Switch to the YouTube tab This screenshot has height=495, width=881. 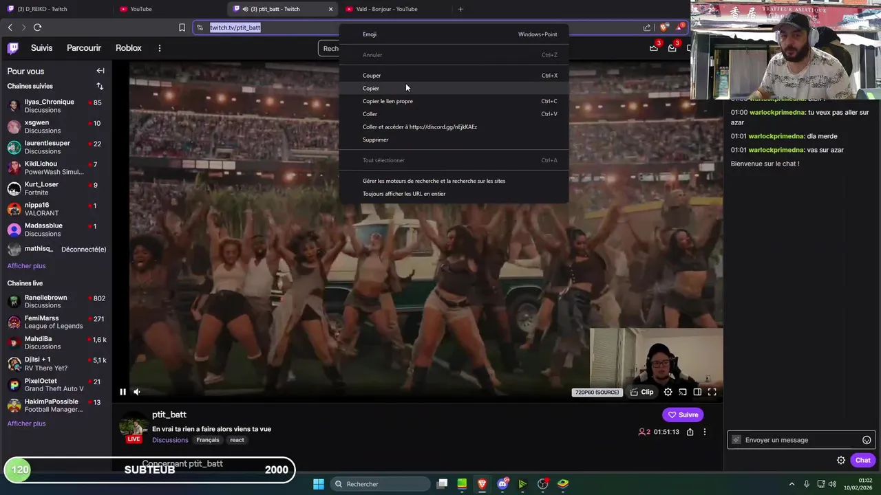169,9
